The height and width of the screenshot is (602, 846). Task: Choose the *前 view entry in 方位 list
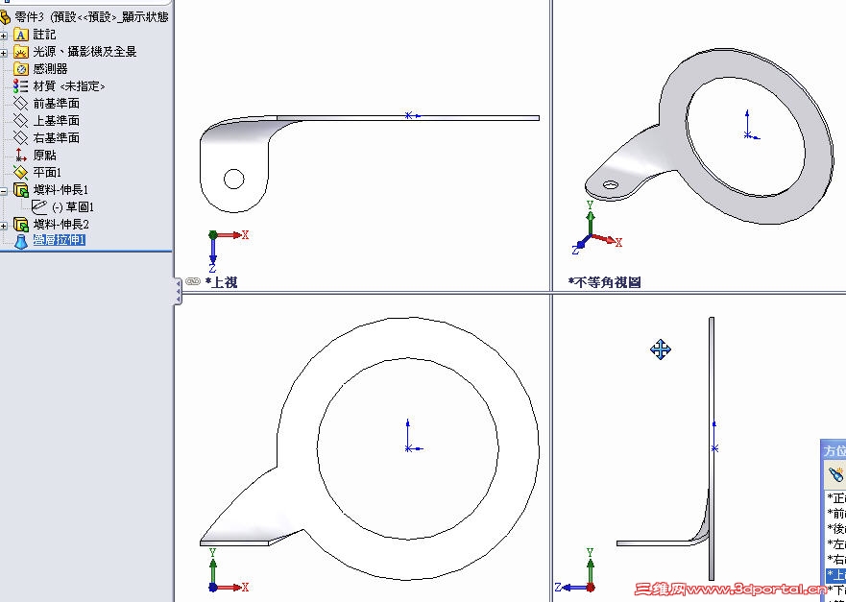tap(835, 513)
